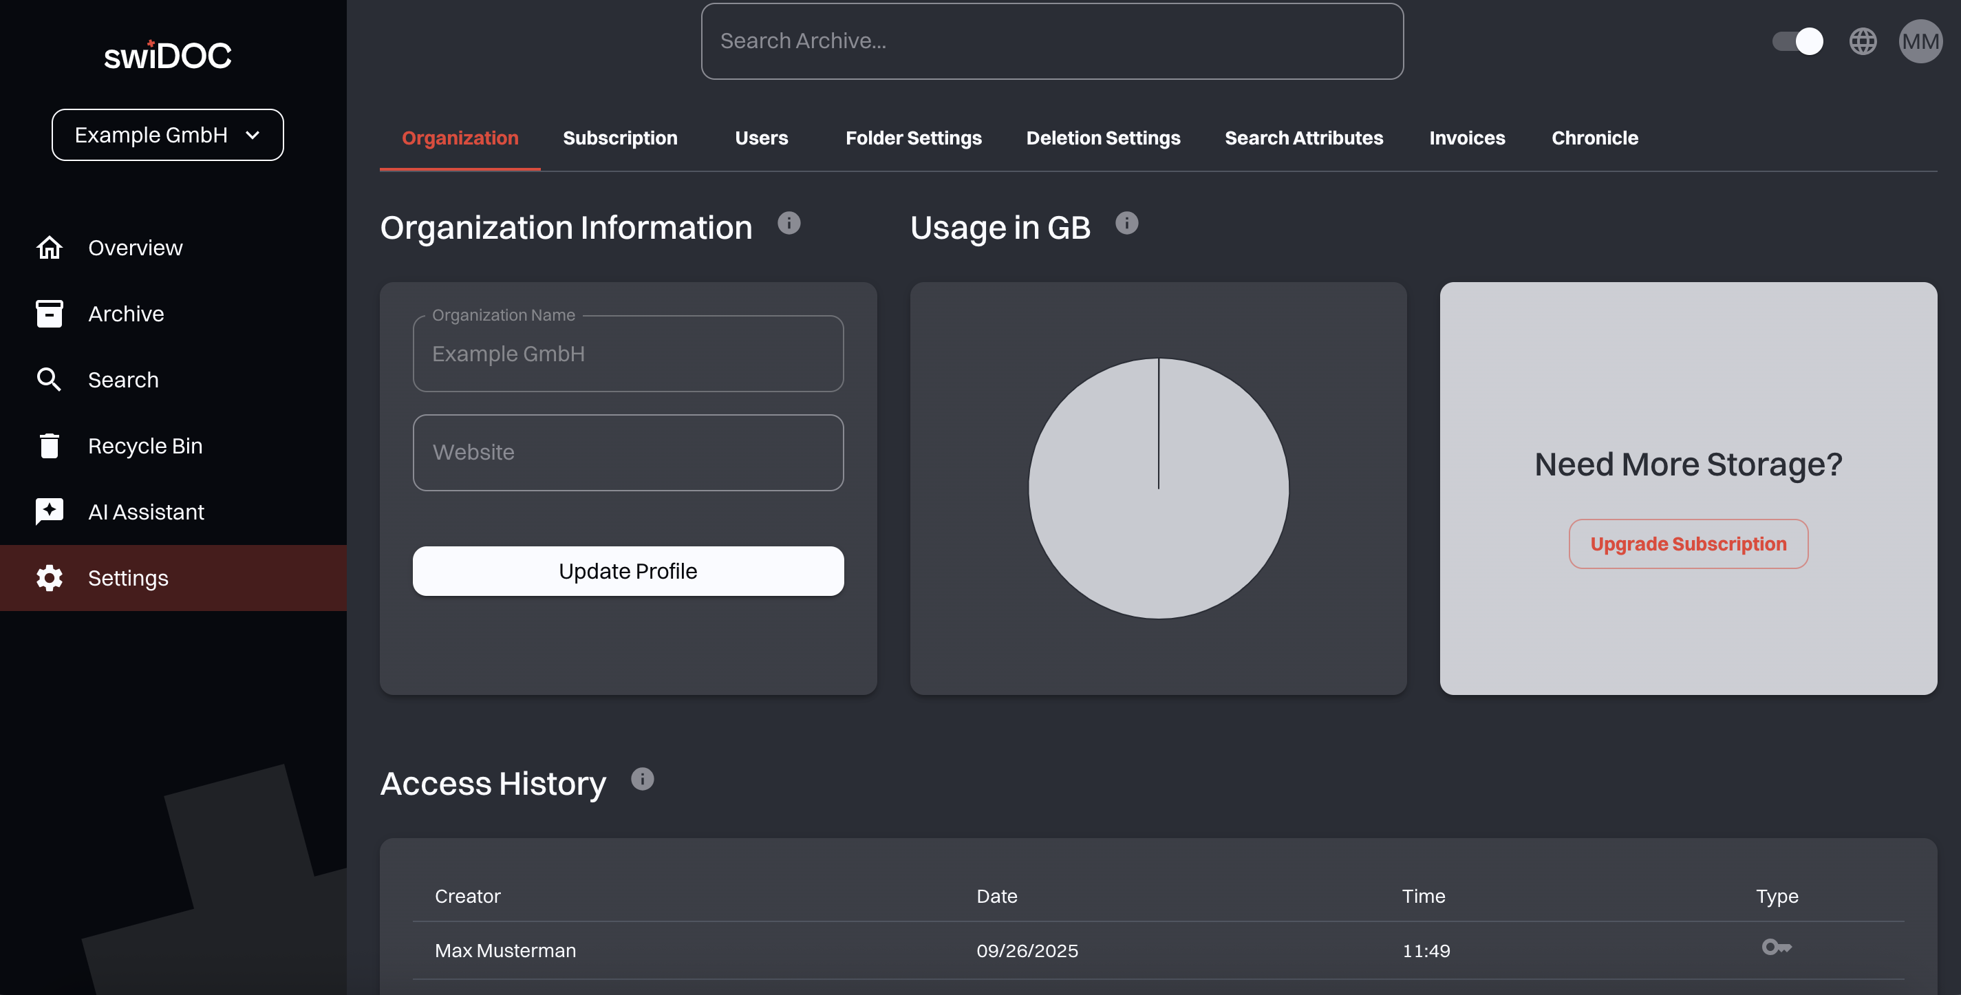The width and height of the screenshot is (1961, 995).
Task: Click the MM profile avatar
Action: [x=1920, y=41]
